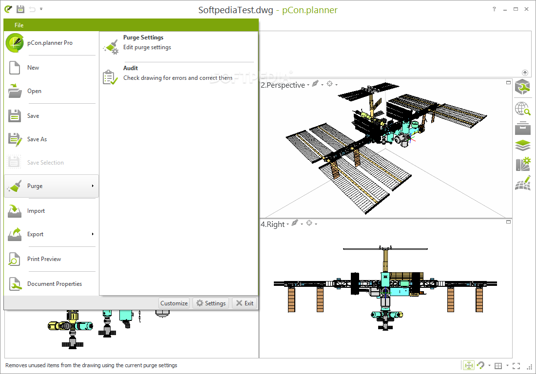Click the Save As pencil-disk icon
536x374 pixels.
[15, 139]
